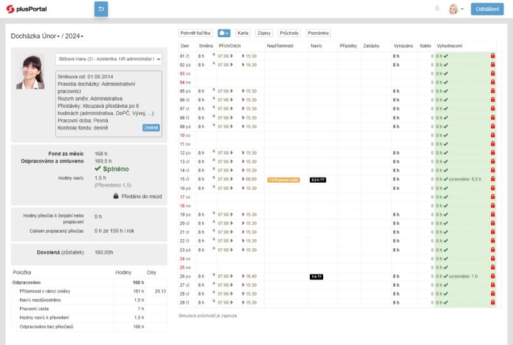Click the red lock icon for 09 pá
The height and width of the screenshot is (345, 513).
tap(492, 126)
